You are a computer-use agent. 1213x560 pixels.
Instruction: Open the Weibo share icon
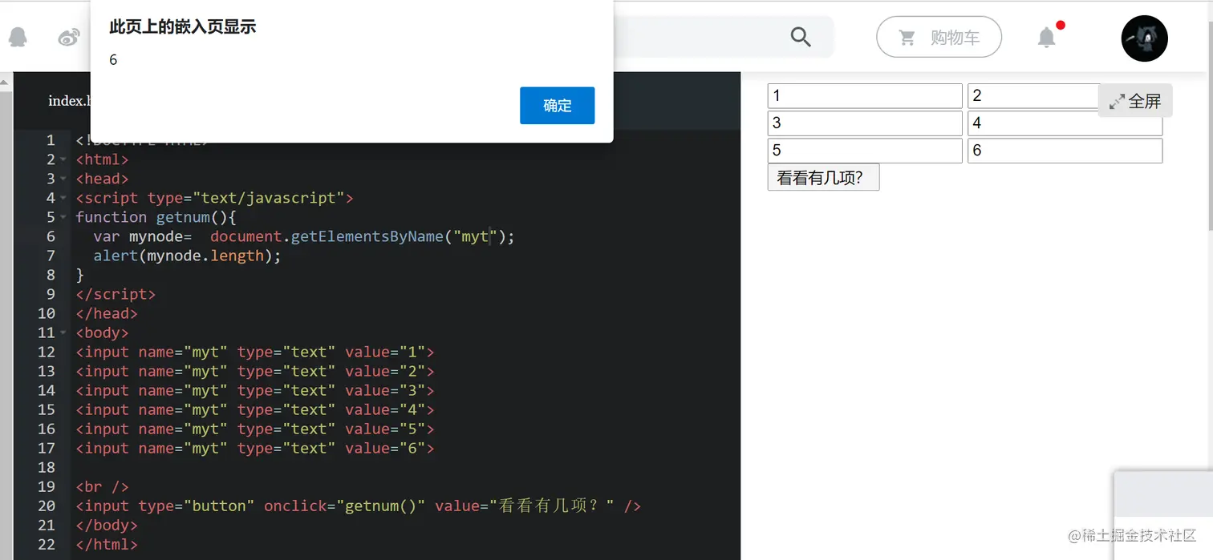click(x=69, y=38)
